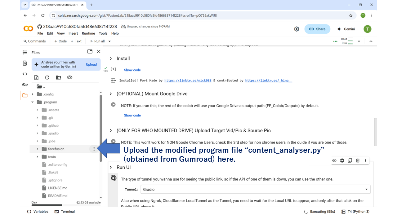
Task: Stop the running Run UI cell
Action: click(x=114, y=178)
